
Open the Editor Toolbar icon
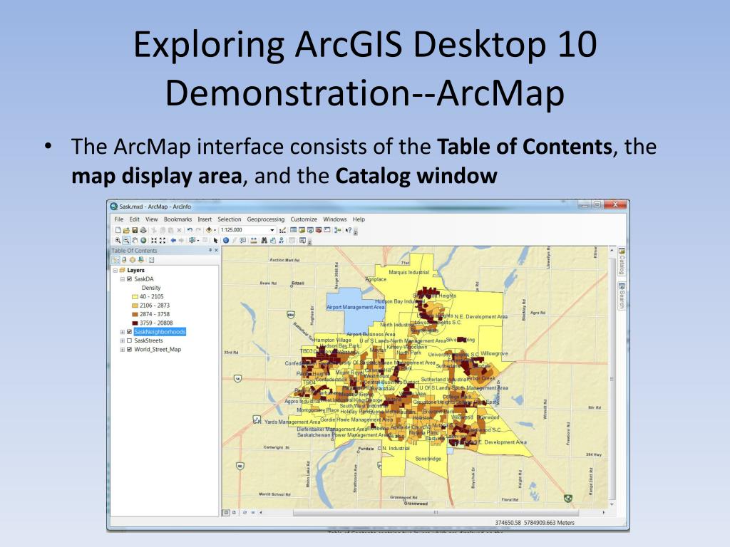(x=282, y=230)
